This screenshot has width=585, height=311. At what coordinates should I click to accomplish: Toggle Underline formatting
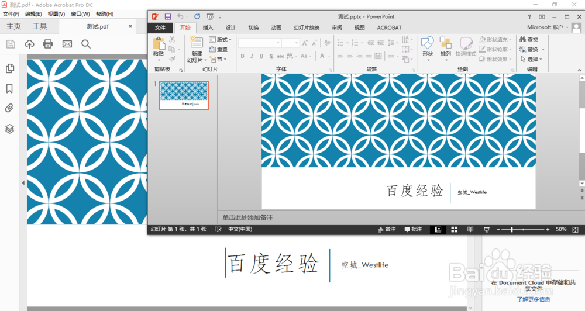261,56
